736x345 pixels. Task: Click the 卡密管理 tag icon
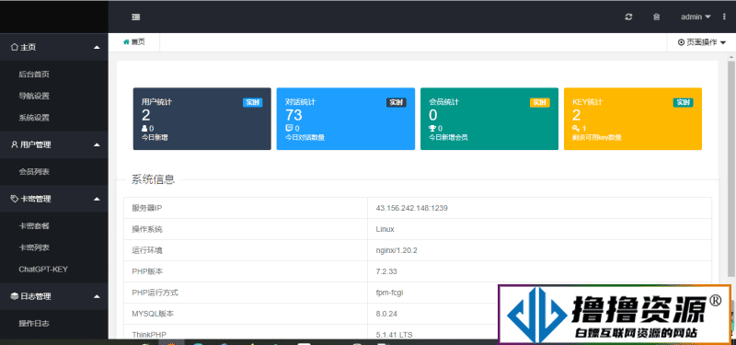click(x=15, y=199)
